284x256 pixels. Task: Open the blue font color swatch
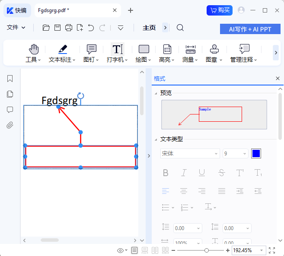(256, 154)
